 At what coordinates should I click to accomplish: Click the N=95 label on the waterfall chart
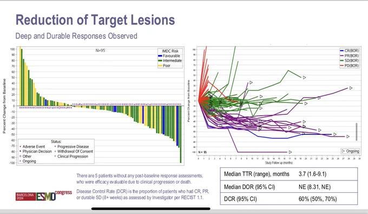click(100, 50)
